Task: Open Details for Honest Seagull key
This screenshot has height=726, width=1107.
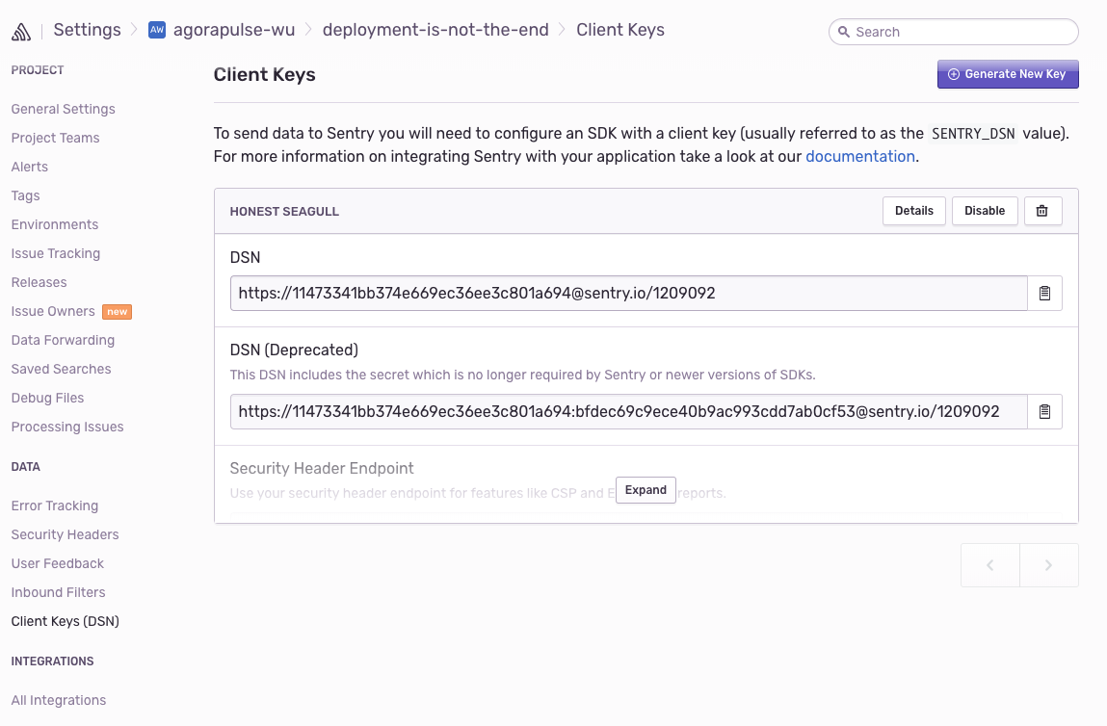Action: click(913, 211)
